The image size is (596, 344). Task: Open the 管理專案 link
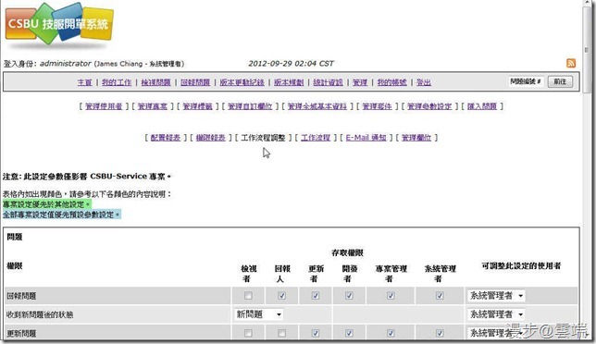tap(153, 106)
